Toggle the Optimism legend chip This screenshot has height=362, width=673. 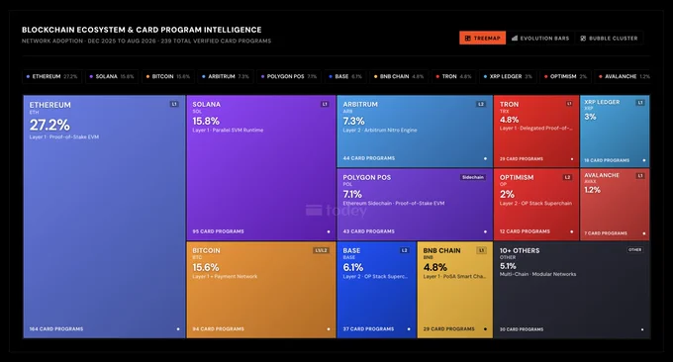566,76
